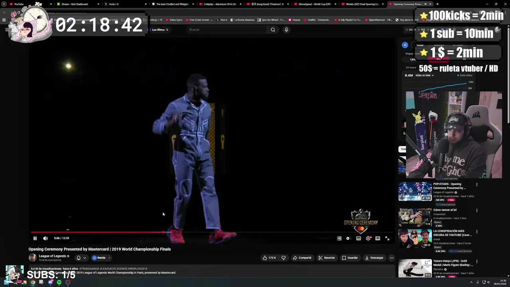Open video settings gear
Screen dimensions: 510x287
point(368,238)
